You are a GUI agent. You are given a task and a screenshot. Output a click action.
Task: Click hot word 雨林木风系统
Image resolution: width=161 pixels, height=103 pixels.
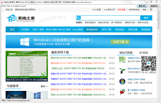(x=143, y=22)
